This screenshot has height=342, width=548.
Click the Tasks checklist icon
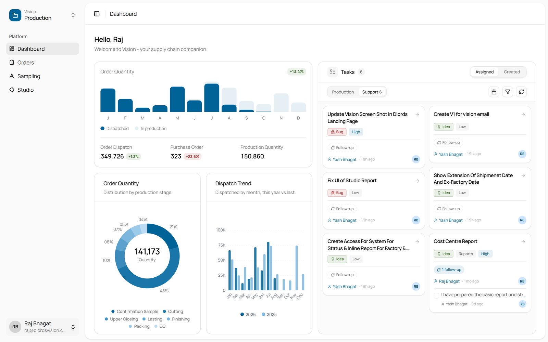point(333,72)
